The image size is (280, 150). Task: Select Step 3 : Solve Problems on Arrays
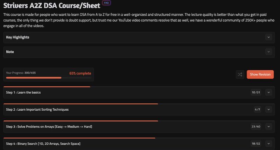coord(49,127)
